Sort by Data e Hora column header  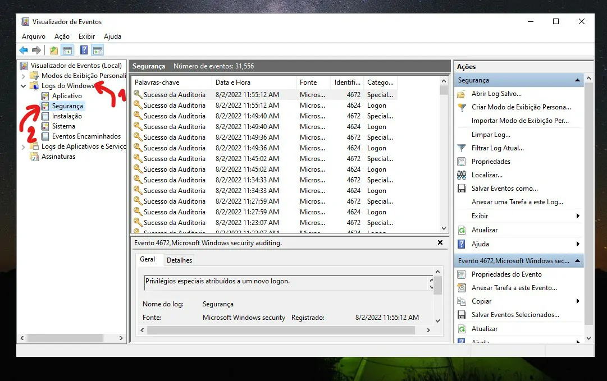pyautogui.click(x=254, y=82)
